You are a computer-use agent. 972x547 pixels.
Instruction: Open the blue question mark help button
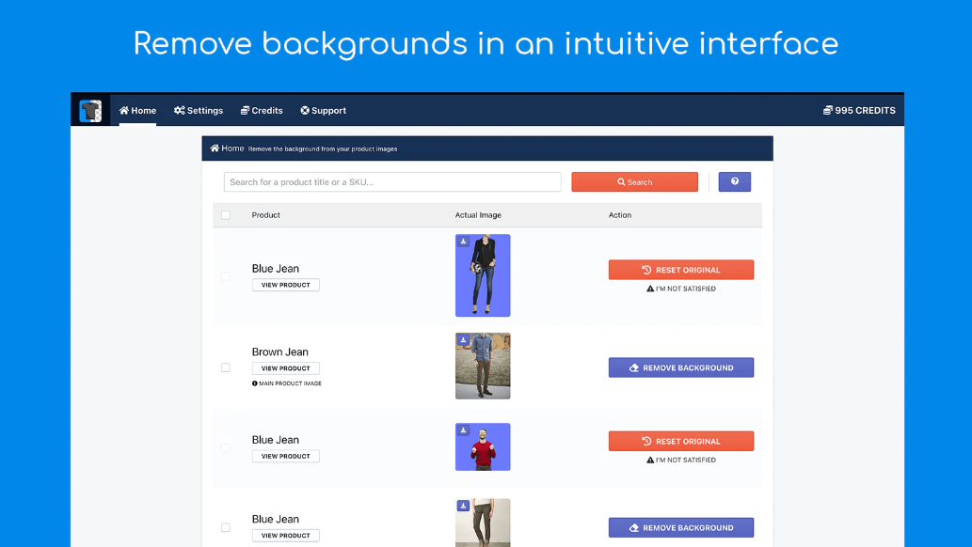point(734,181)
